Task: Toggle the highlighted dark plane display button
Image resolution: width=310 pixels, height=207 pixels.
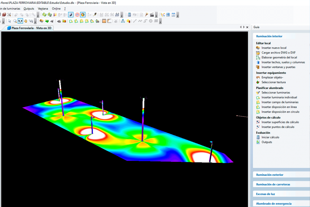Action: (x=71, y=15)
